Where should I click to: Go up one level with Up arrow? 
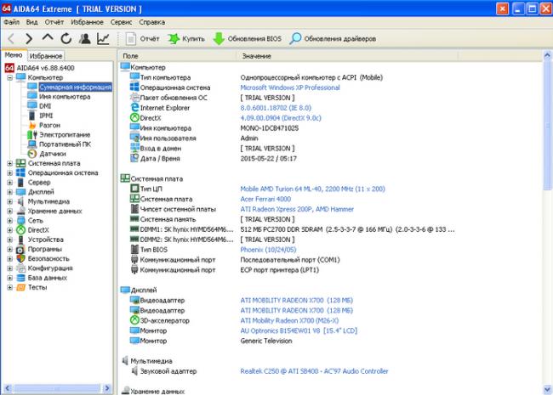pos(48,38)
